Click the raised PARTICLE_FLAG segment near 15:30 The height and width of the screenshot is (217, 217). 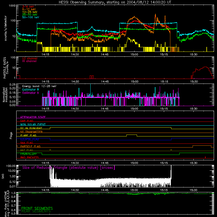(x=202, y=146)
